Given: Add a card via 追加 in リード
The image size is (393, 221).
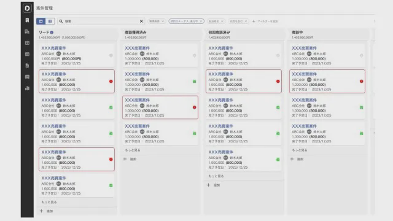Looking at the screenshot, I should pyautogui.click(x=47, y=211).
